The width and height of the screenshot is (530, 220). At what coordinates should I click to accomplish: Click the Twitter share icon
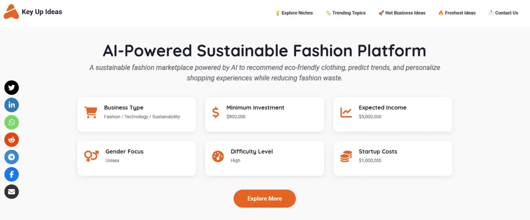[11, 88]
